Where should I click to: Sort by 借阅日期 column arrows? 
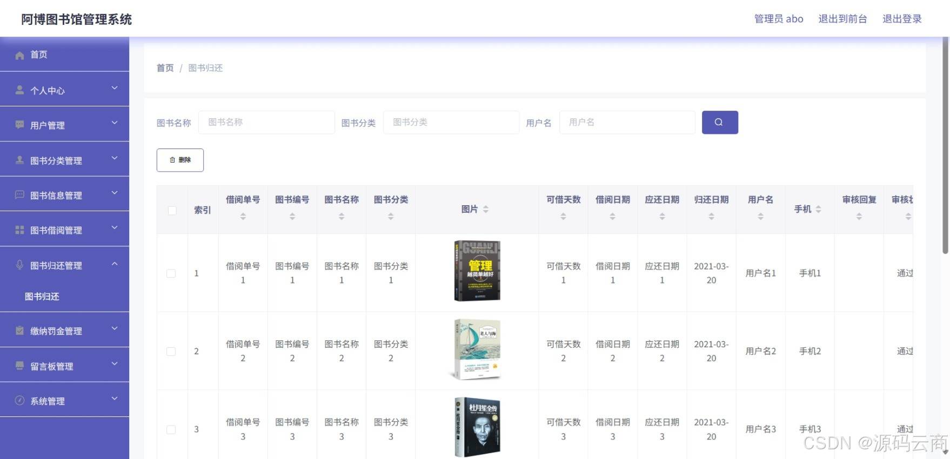[612, 216]
